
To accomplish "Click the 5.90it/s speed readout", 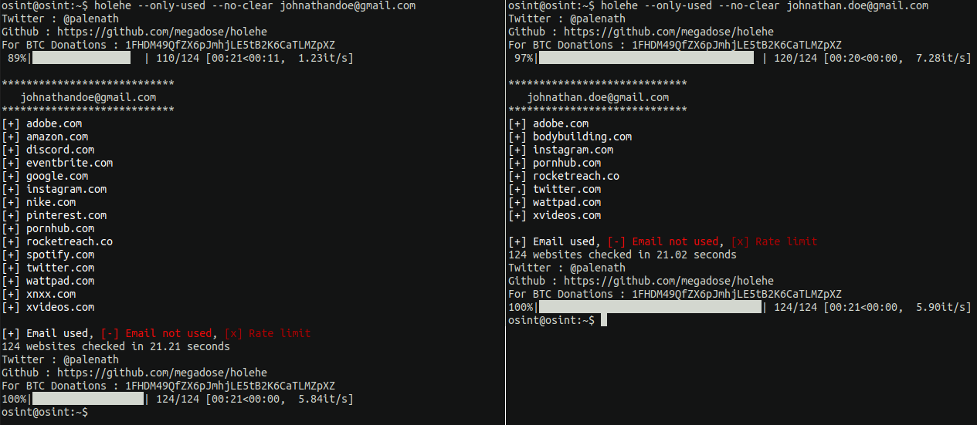I will tap(939, 307).
